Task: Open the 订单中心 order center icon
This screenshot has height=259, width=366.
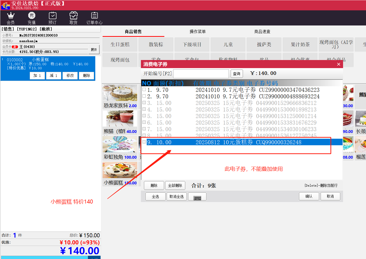Action: point(94,18)
